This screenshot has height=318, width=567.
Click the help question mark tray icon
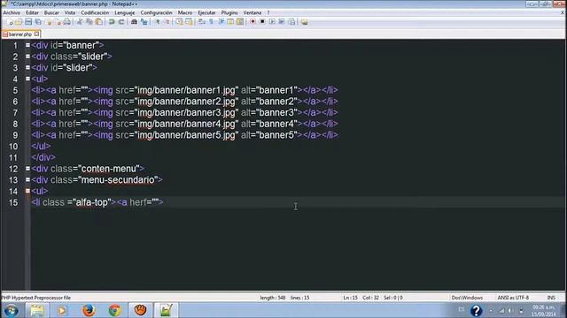(476, 310)
